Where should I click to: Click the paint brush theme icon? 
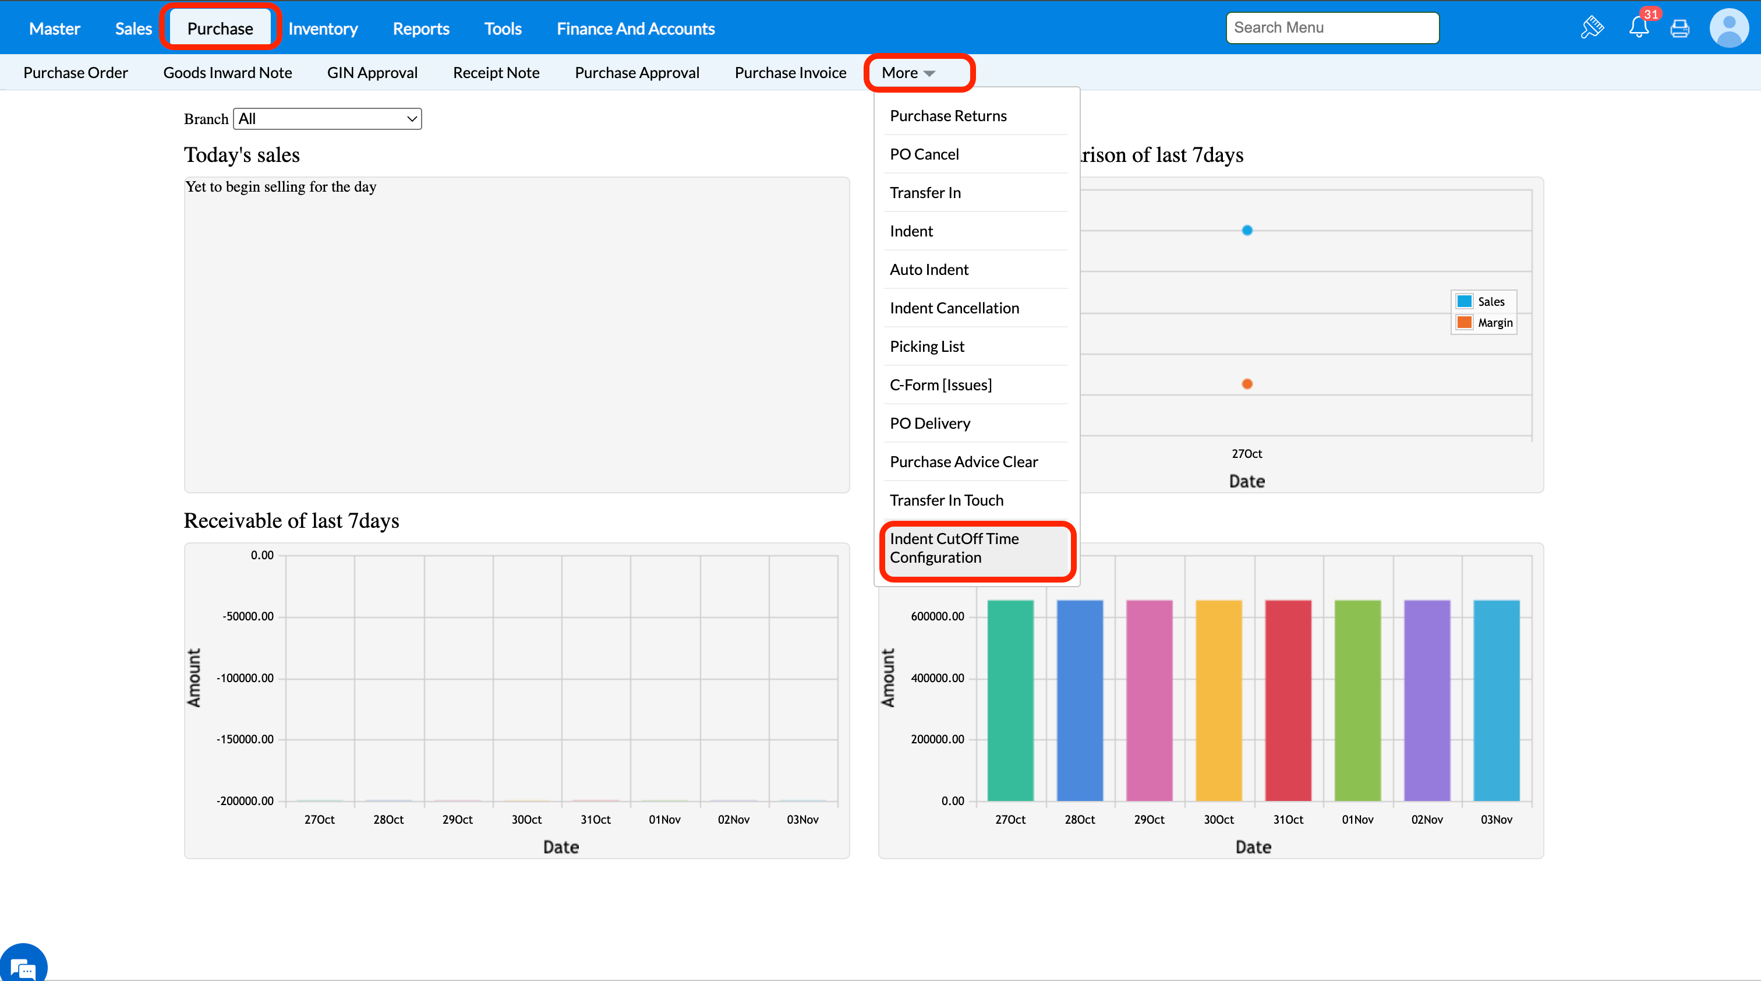1592,28
